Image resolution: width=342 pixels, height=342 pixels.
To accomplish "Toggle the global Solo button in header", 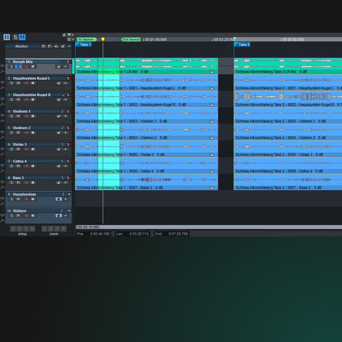I will (15, 37).
